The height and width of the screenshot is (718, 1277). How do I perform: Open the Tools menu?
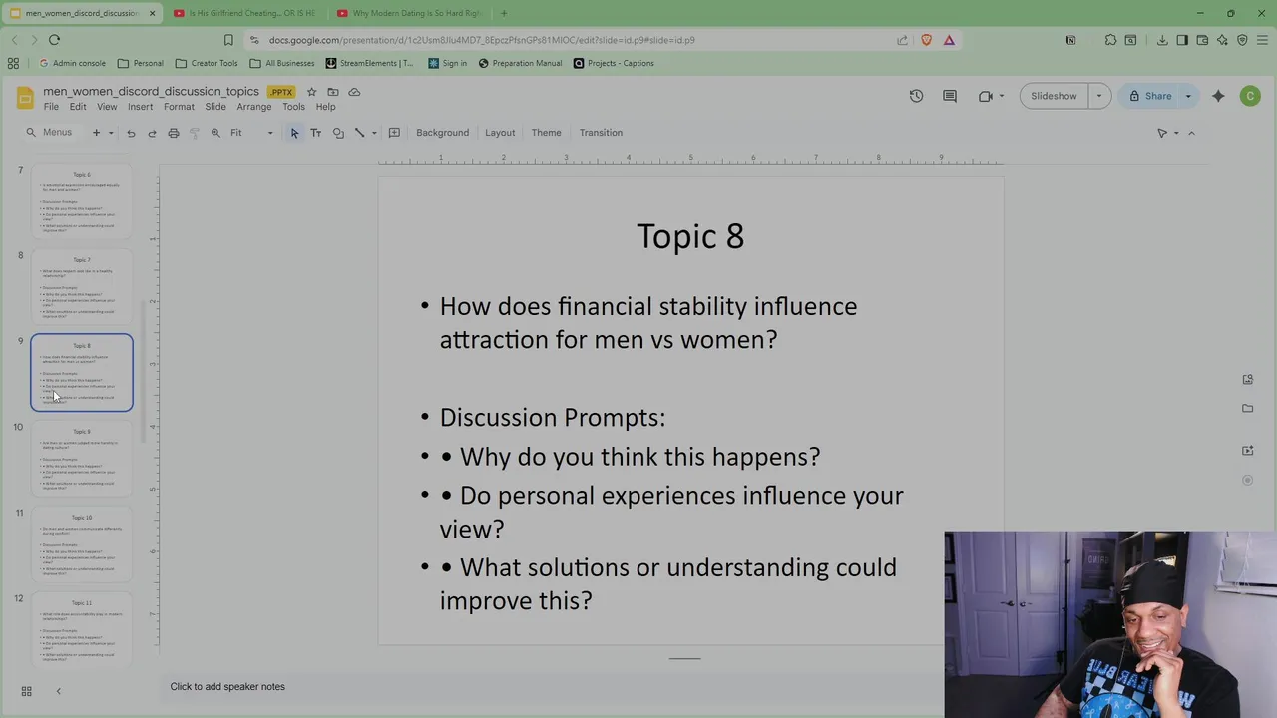coord(293,107)
